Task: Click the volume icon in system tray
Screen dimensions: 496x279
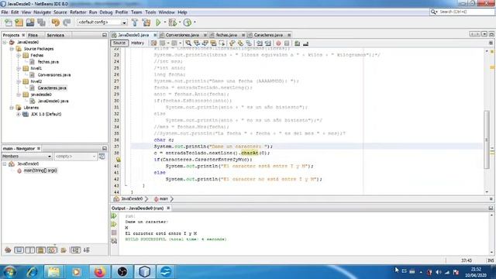Action: pyautogui.click(x=439, y=272)
